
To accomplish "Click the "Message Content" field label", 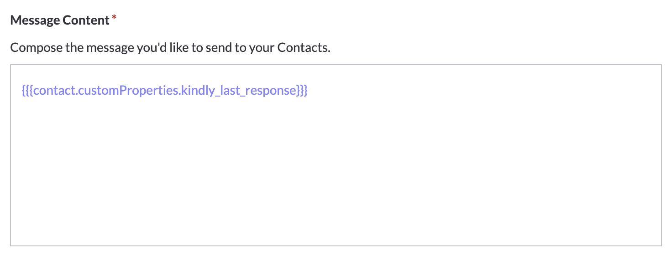I will [60, 20].
